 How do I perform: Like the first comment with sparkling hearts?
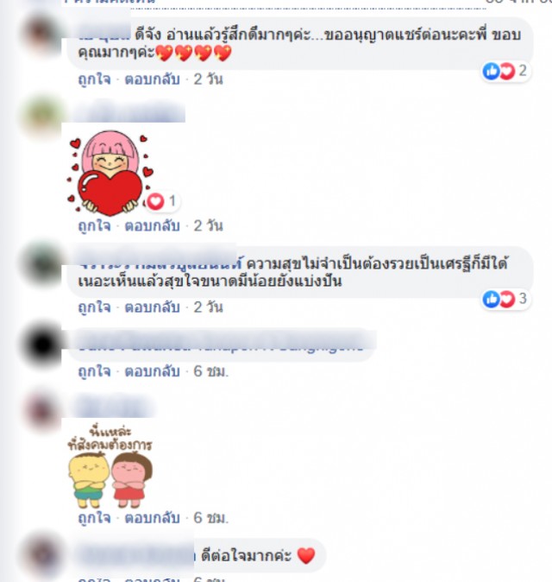(x=94, y=79)
